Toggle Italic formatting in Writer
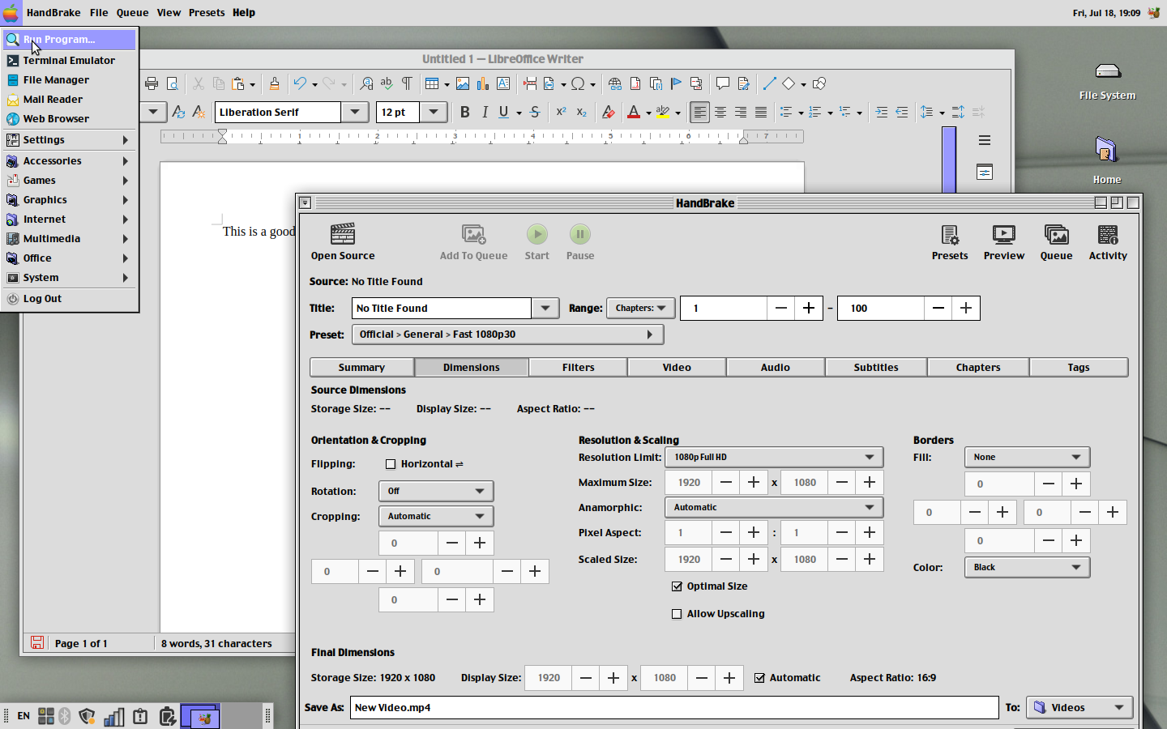The height and width of the screenshot is (729, 1167). 485,112
